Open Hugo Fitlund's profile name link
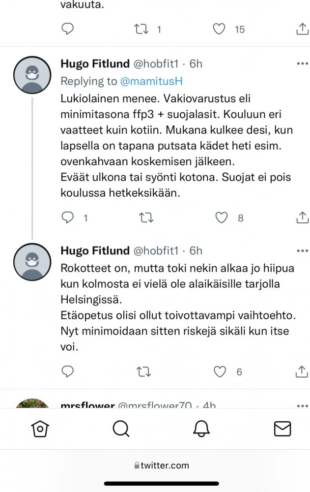 click(95, 64)
